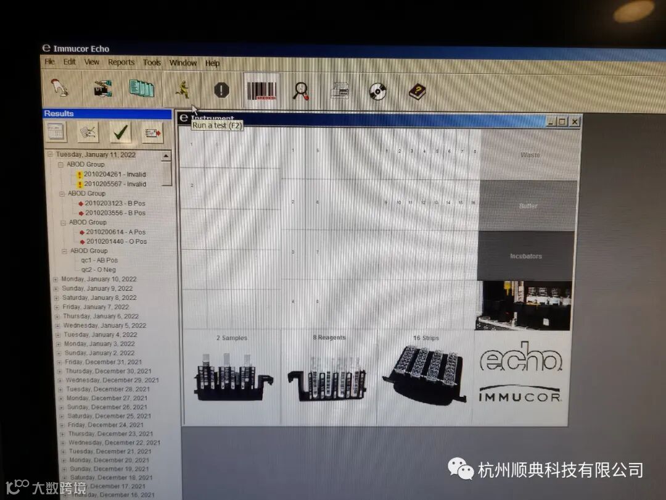Click the Waste area in Instrument window
666x500 pixels.
tap(530, 155)
